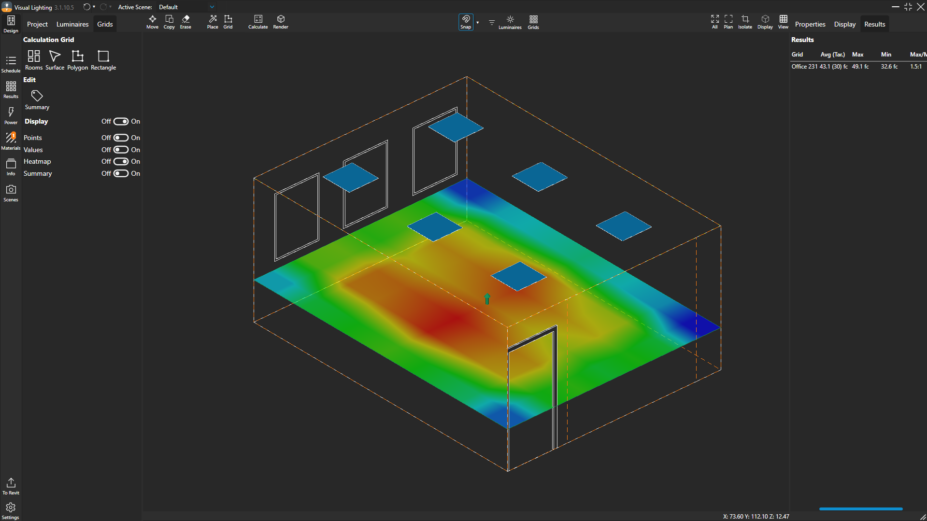Choose the Polygon grid tool
Screen dimensions: 927x521
(77, 60)
